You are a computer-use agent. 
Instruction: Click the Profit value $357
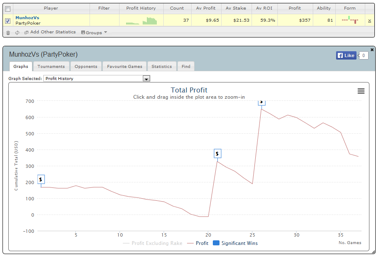click(x=305, y=20)
